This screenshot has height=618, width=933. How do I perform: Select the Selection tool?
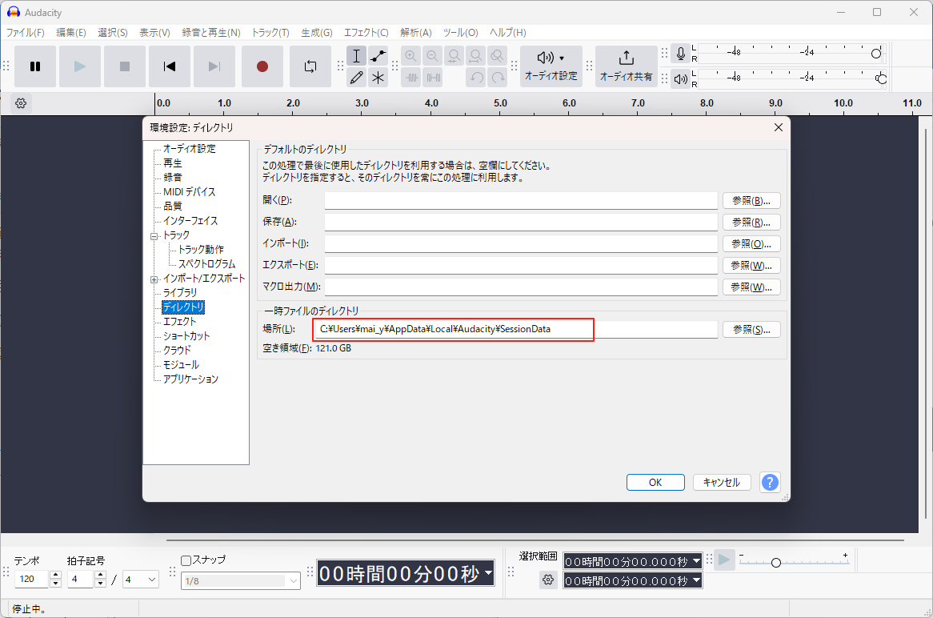[x=356, y=56]
